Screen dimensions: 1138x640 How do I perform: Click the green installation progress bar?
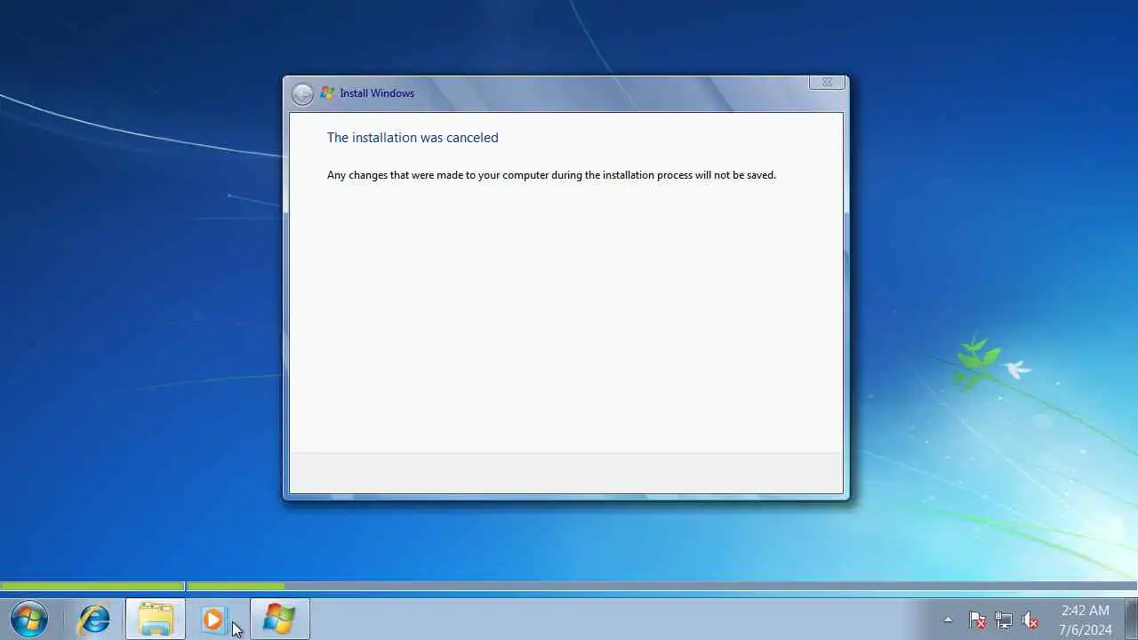[142, 586]
